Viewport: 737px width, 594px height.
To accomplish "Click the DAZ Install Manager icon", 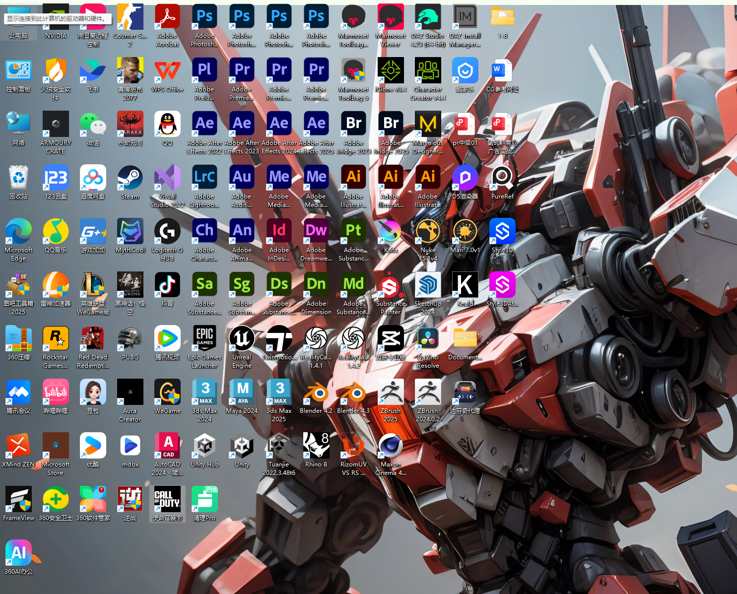I will pyautogui.click(x=465, y=26).
